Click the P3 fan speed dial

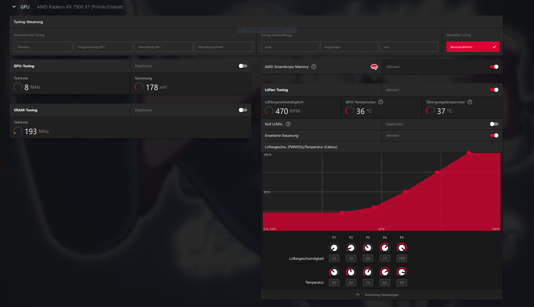(368, 248)
